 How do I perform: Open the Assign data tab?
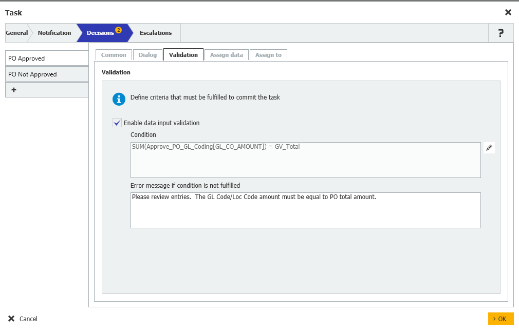click(226, 55)
